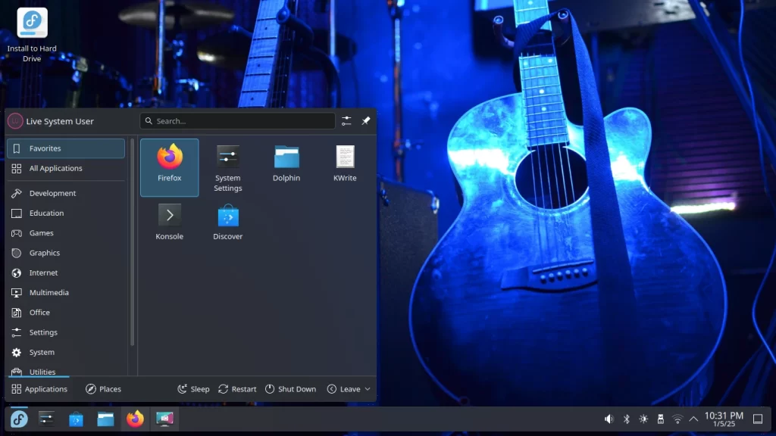Click the application Search field
776x436 pixels.
point(237,121)
